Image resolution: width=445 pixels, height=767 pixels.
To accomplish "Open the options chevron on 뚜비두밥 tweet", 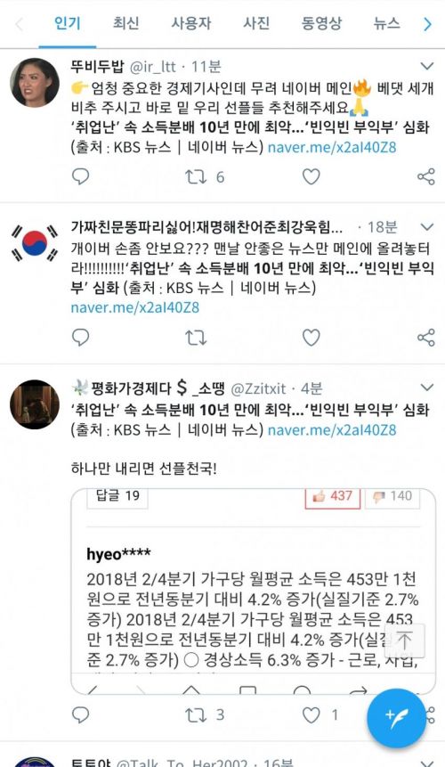I will click(x=427, y=66).
